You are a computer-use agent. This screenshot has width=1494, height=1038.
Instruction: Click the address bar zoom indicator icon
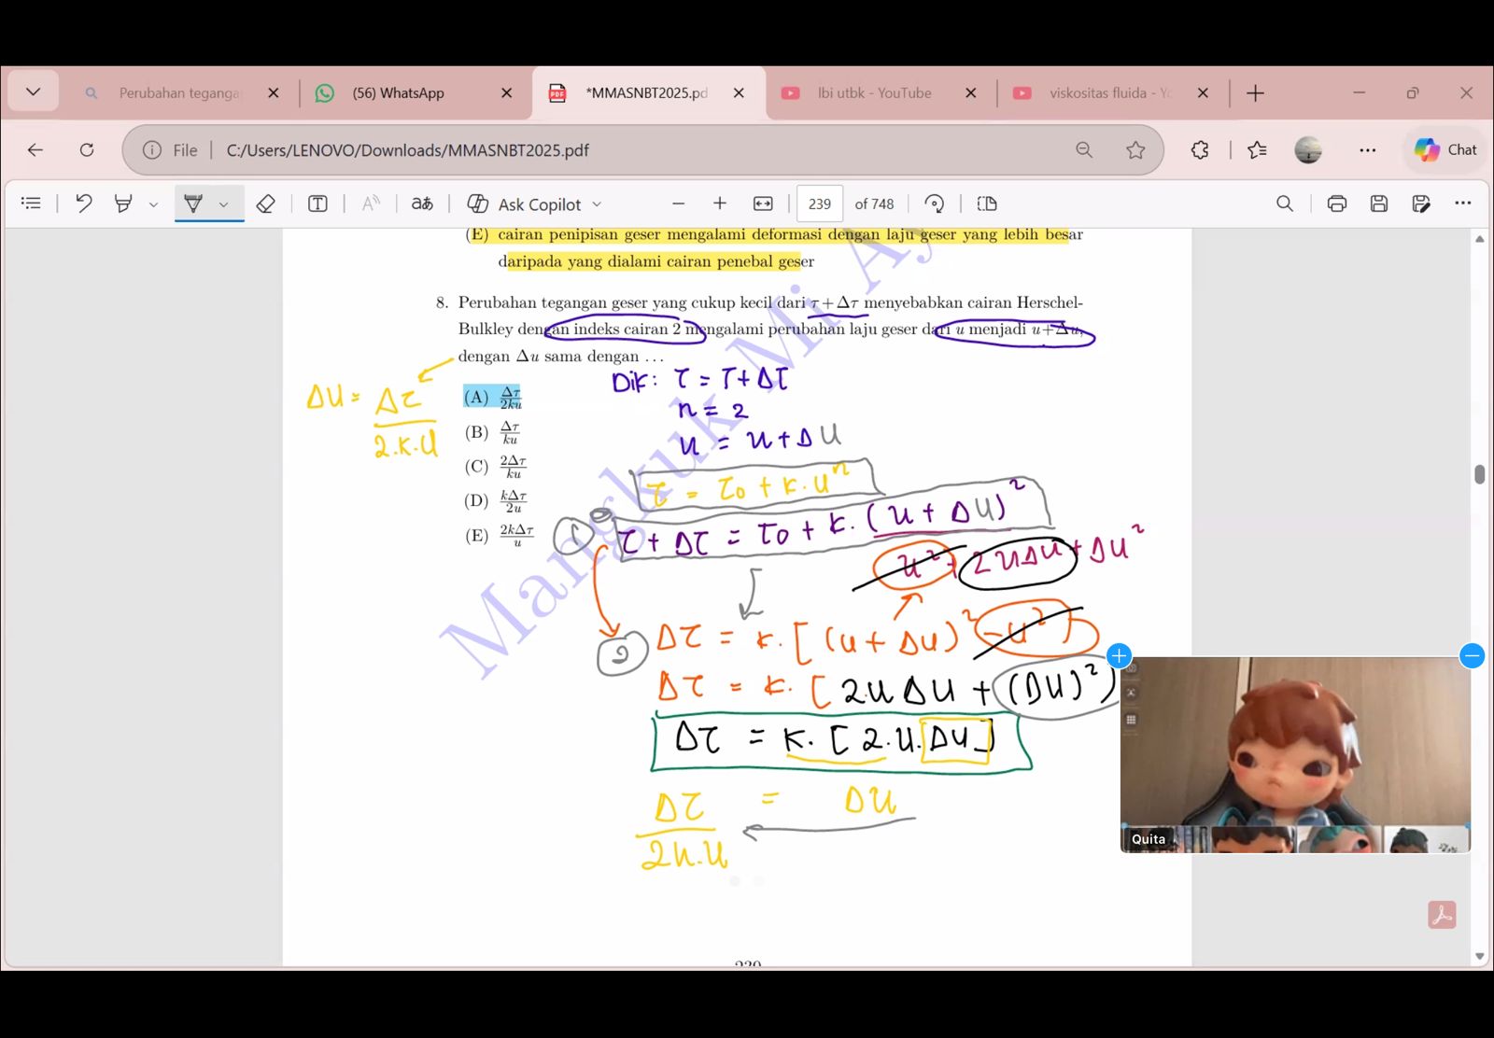(x=1084, y=150)
